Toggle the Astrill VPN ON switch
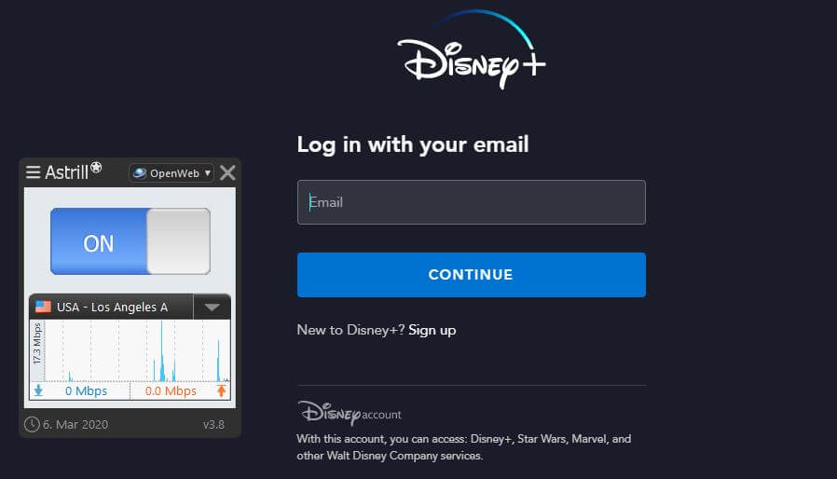The width and height of the screenshot is (837, 479). 130,241
